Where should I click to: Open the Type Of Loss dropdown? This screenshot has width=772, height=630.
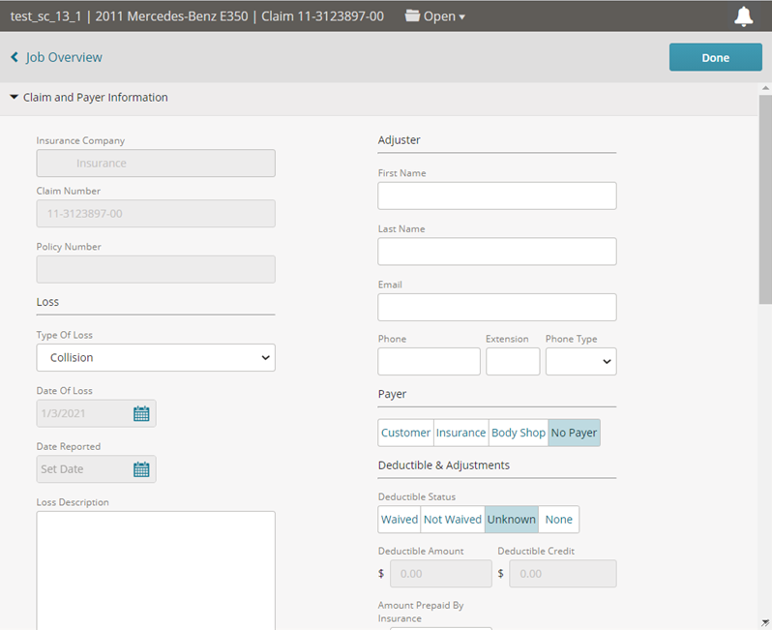[x=156, y=358]
